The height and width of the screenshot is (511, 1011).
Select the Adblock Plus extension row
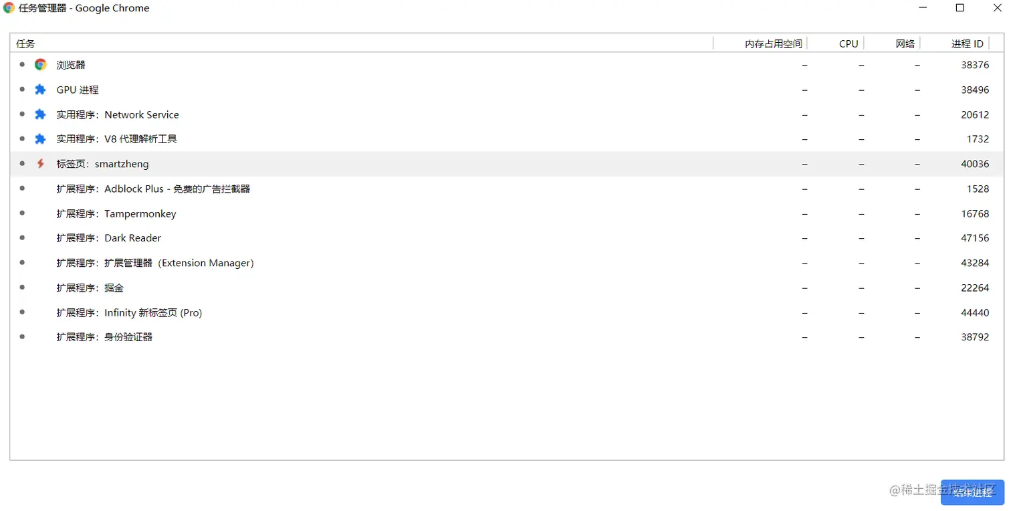click(153, 189)
